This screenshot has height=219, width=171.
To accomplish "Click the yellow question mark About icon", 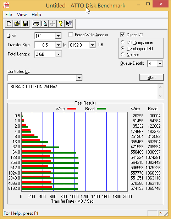I will tap(61, 23).
